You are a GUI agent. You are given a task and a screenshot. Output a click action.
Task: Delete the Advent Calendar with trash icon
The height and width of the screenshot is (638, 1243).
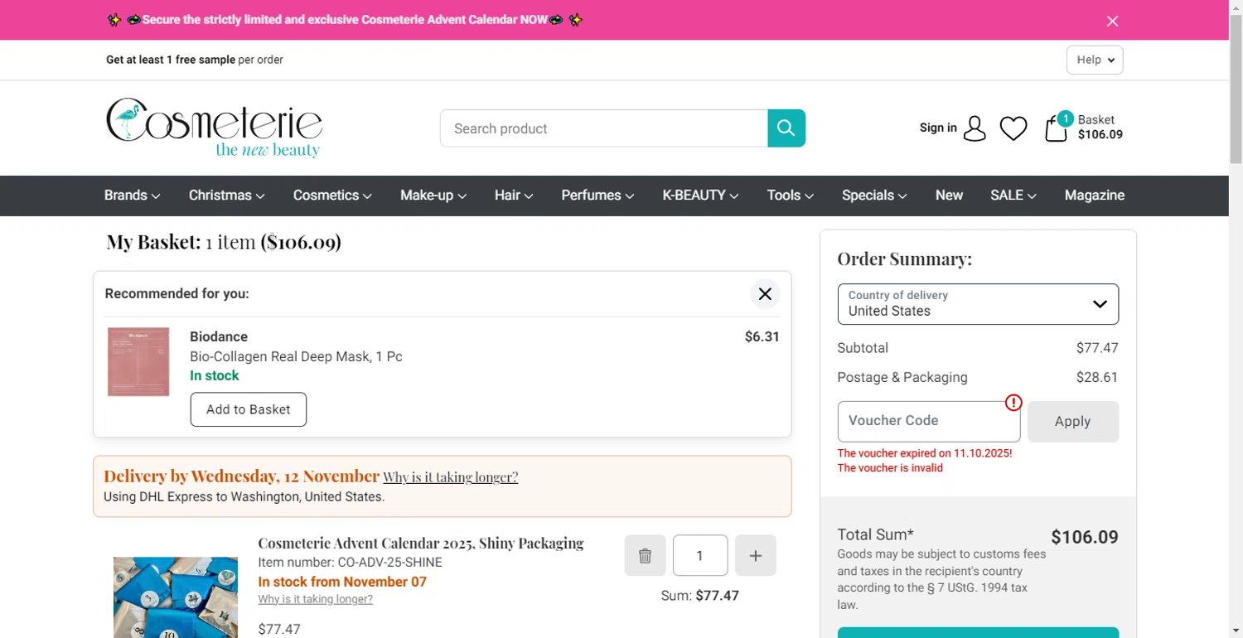[x=645, y=555]
